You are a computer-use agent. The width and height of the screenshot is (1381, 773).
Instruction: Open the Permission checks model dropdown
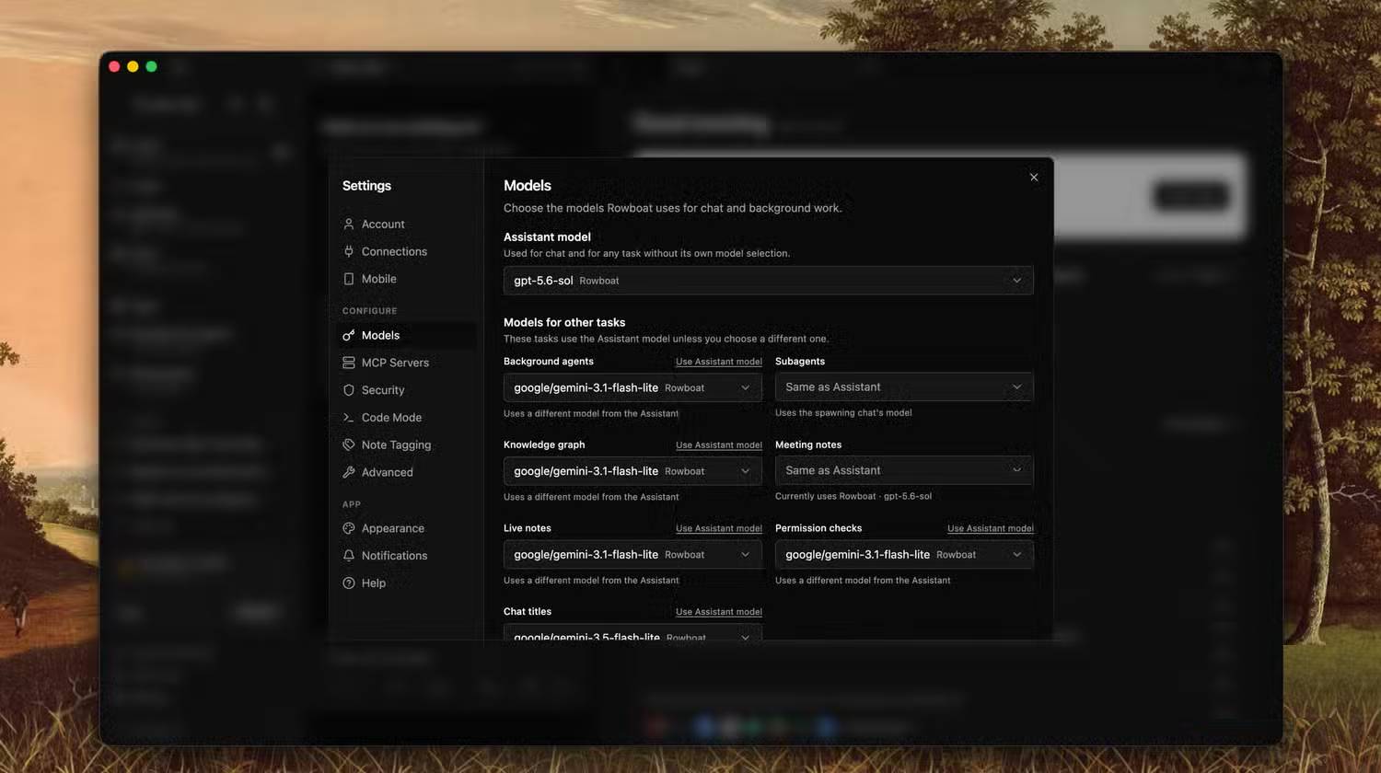point(904,555)
